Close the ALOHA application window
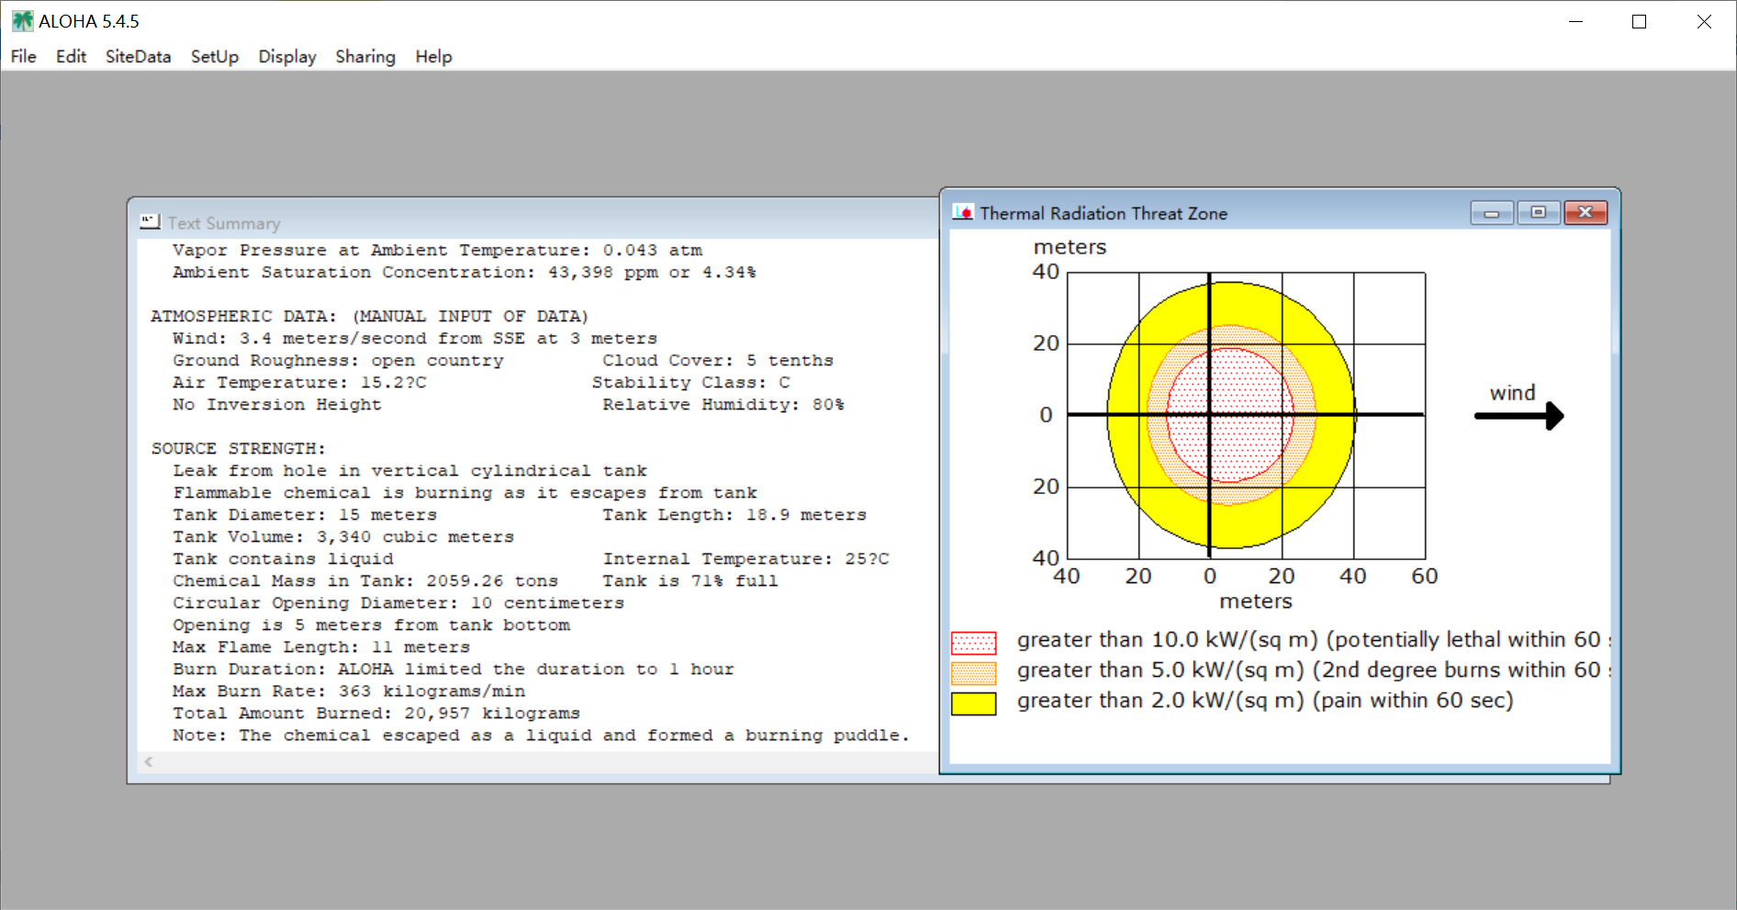The height and width of the screenshot is (910, 1737). pyautogui.click(x=1704, y=21)
